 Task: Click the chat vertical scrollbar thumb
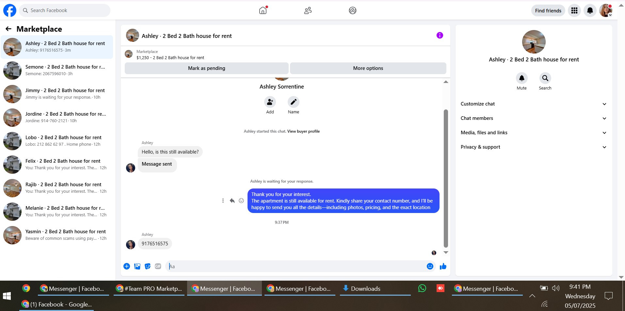(446, 178)
